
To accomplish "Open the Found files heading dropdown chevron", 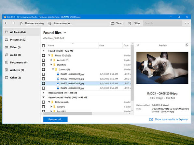I will coord(65,33).
